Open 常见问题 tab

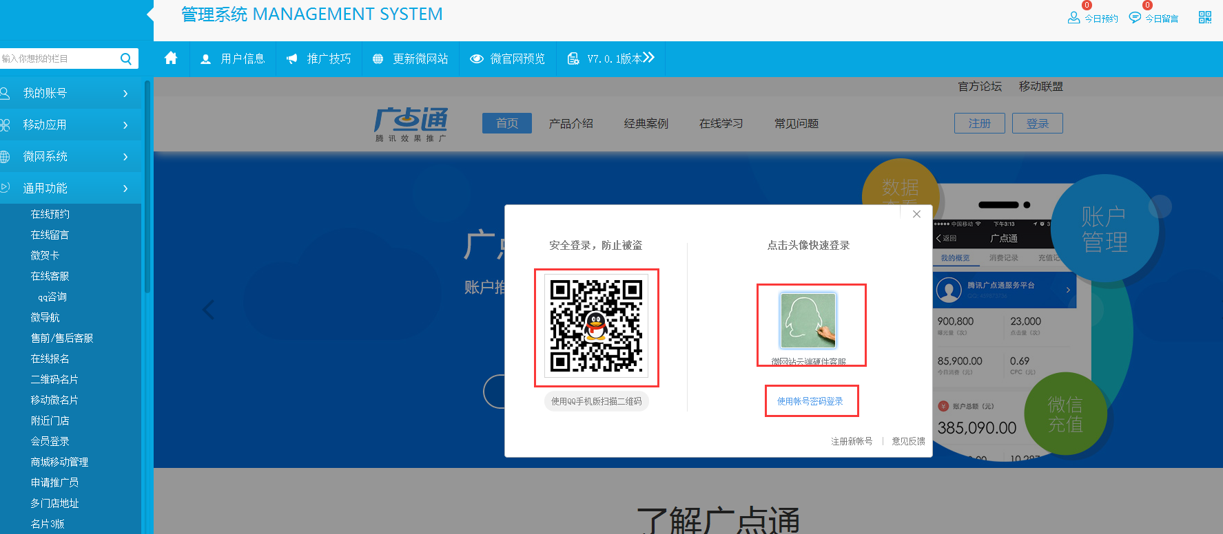coord(797,123)
